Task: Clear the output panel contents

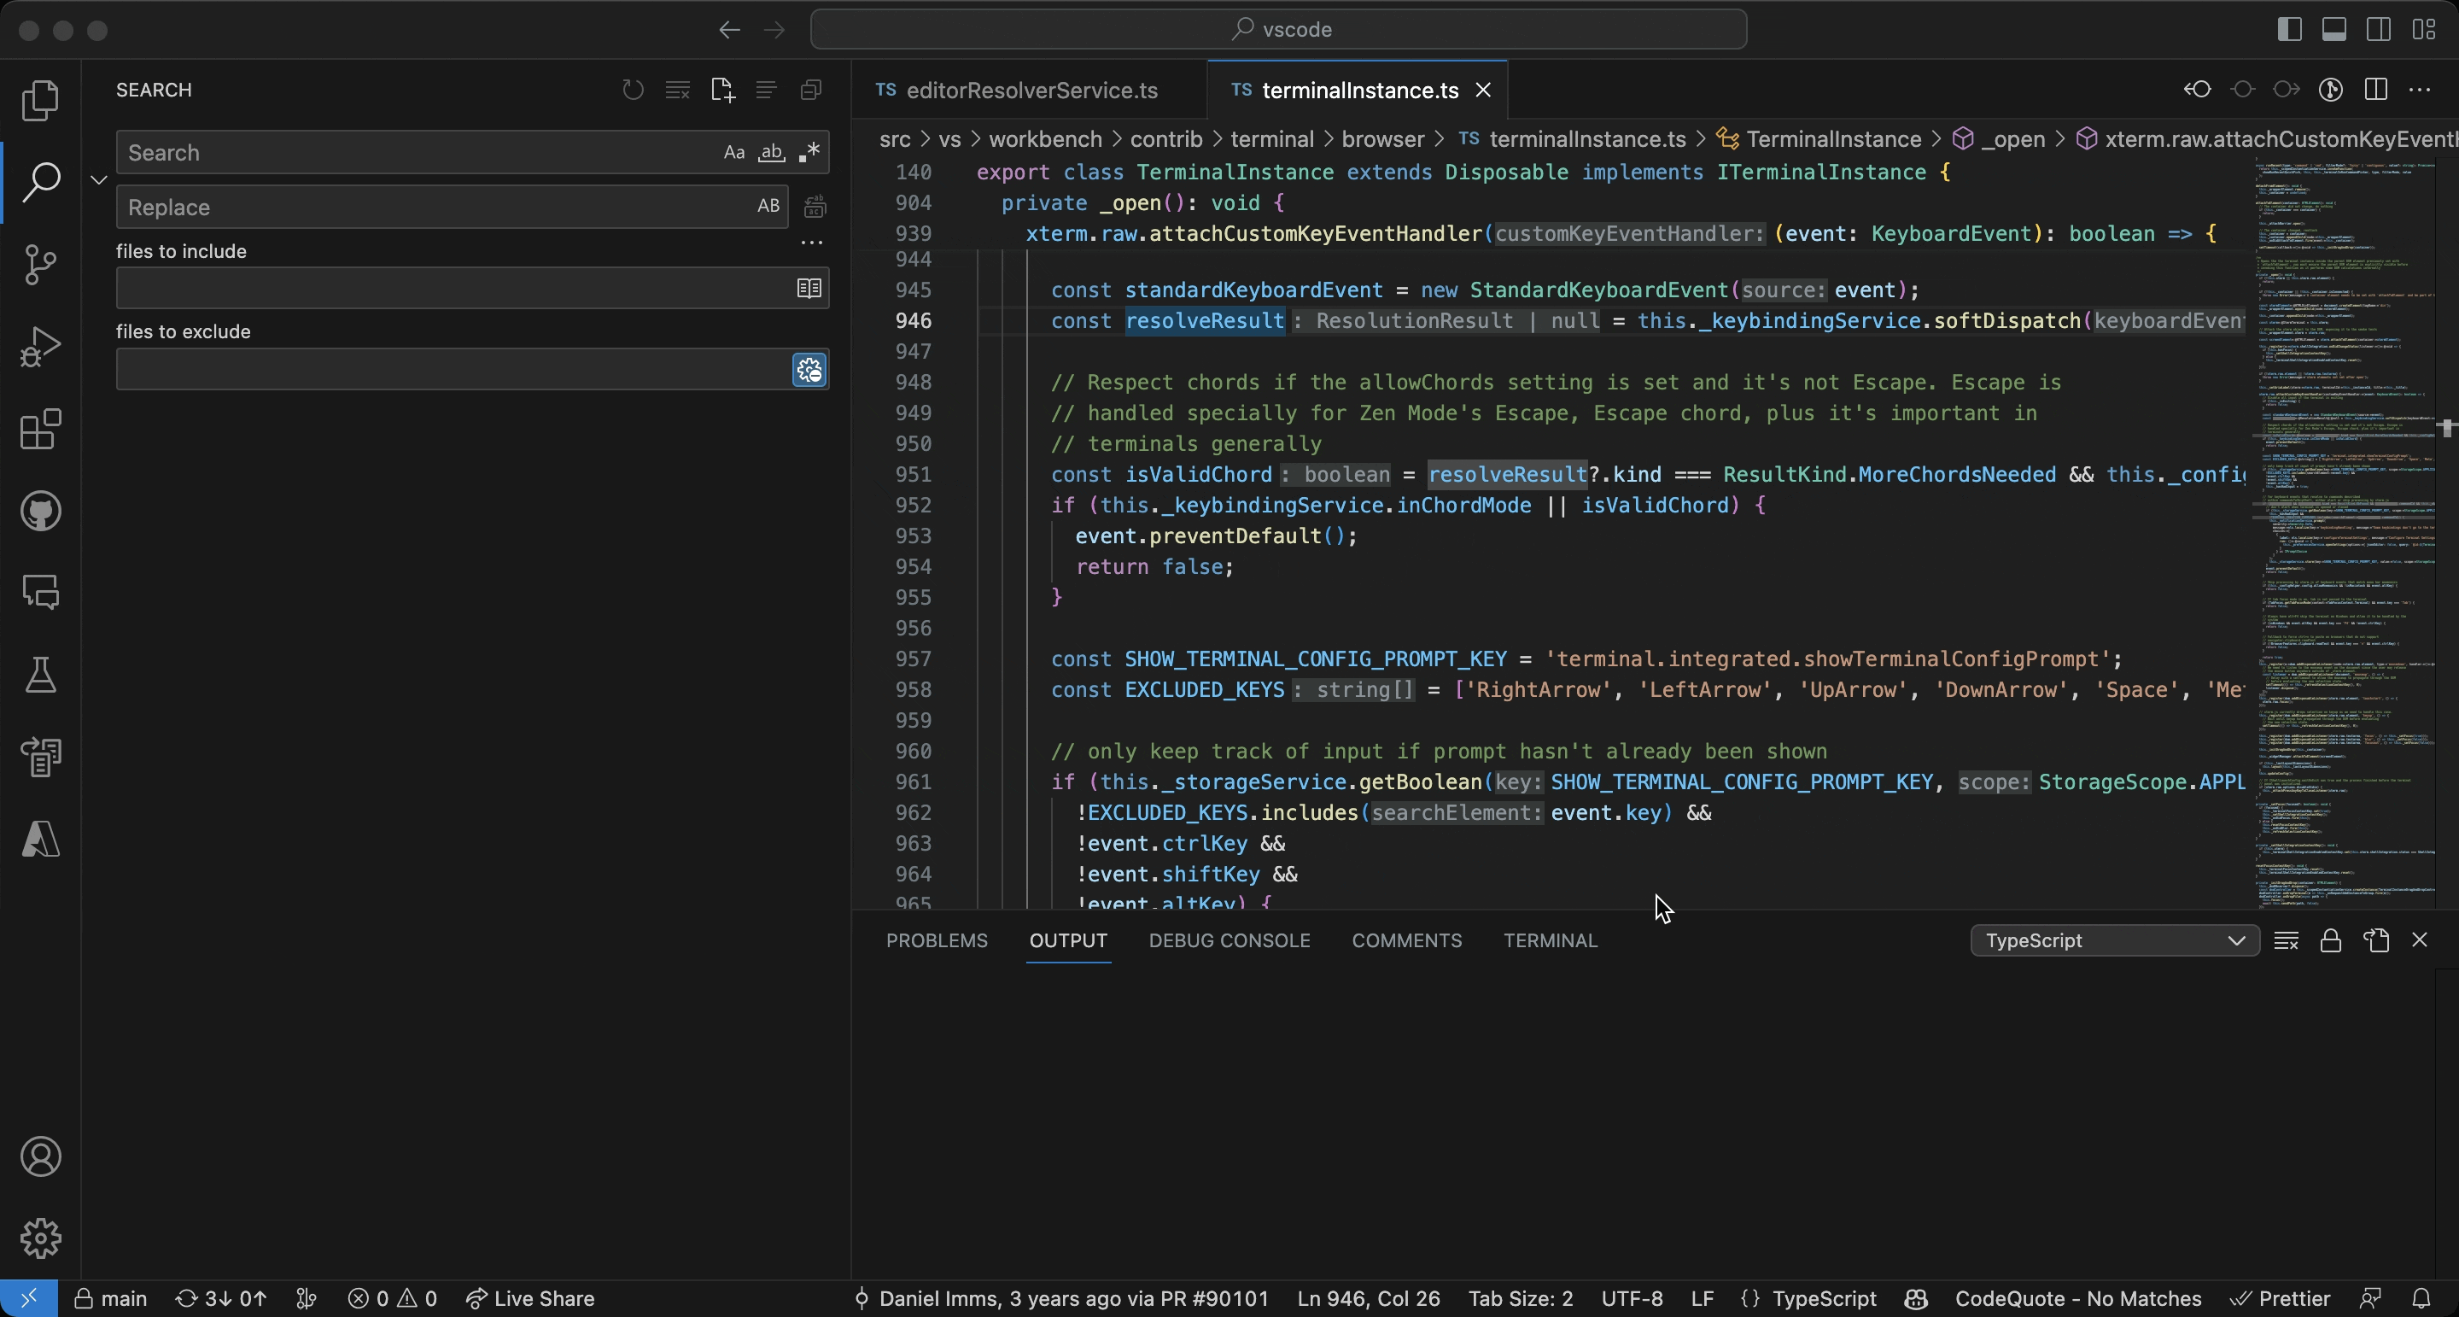Action: (2286, 940)
